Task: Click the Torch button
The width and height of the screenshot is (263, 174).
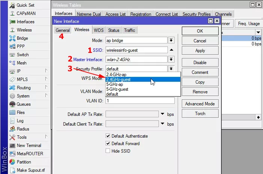Action: point(200,113)
